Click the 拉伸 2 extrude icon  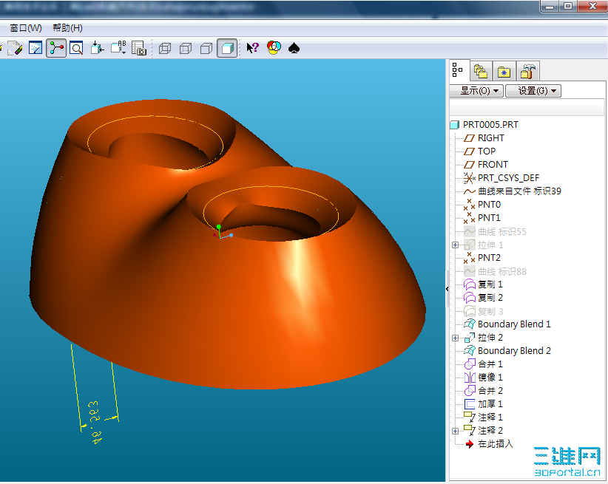pyautogui.click(x=470, y=338)
